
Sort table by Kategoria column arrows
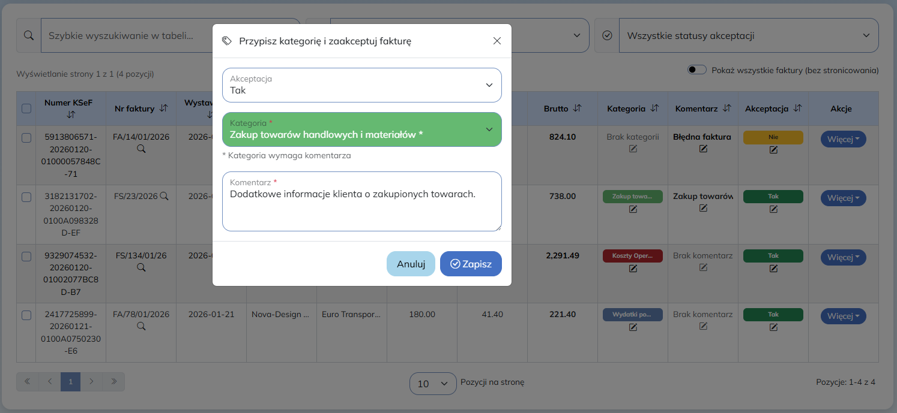pyautogui.click(x=654, y=108)
